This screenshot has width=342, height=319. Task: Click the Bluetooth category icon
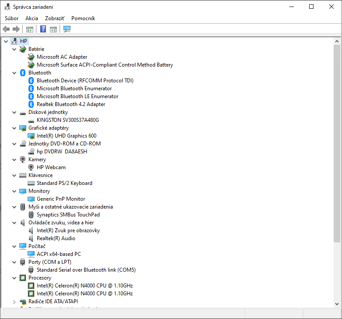click(23, 73)
